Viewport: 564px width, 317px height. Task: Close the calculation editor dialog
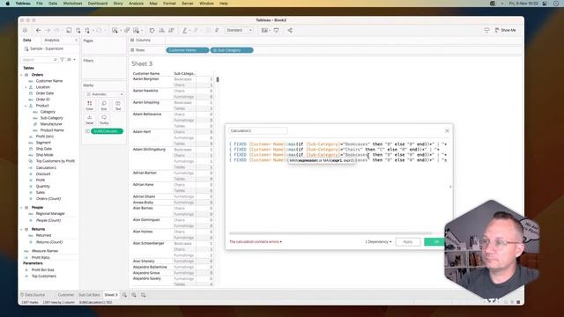[447, 131]
